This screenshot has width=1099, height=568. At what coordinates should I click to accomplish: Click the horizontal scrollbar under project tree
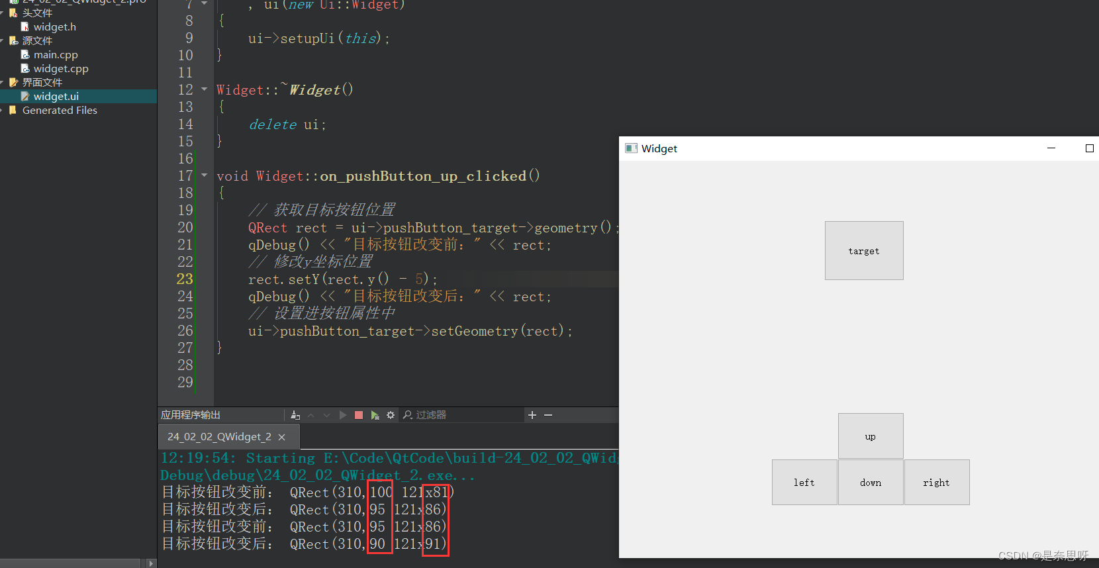[x=70, y=563]
